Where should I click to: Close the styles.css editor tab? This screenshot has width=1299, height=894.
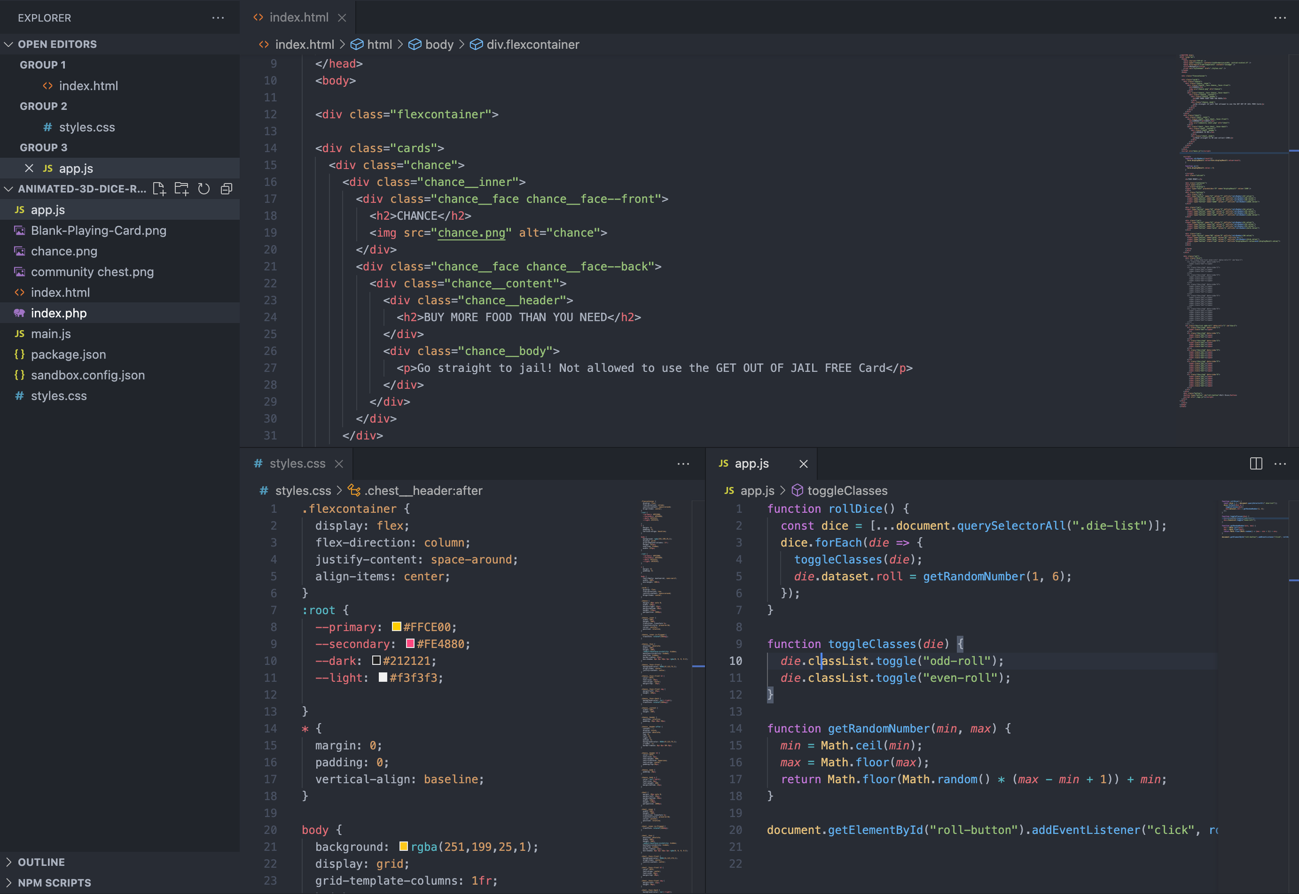coord(339,464)
